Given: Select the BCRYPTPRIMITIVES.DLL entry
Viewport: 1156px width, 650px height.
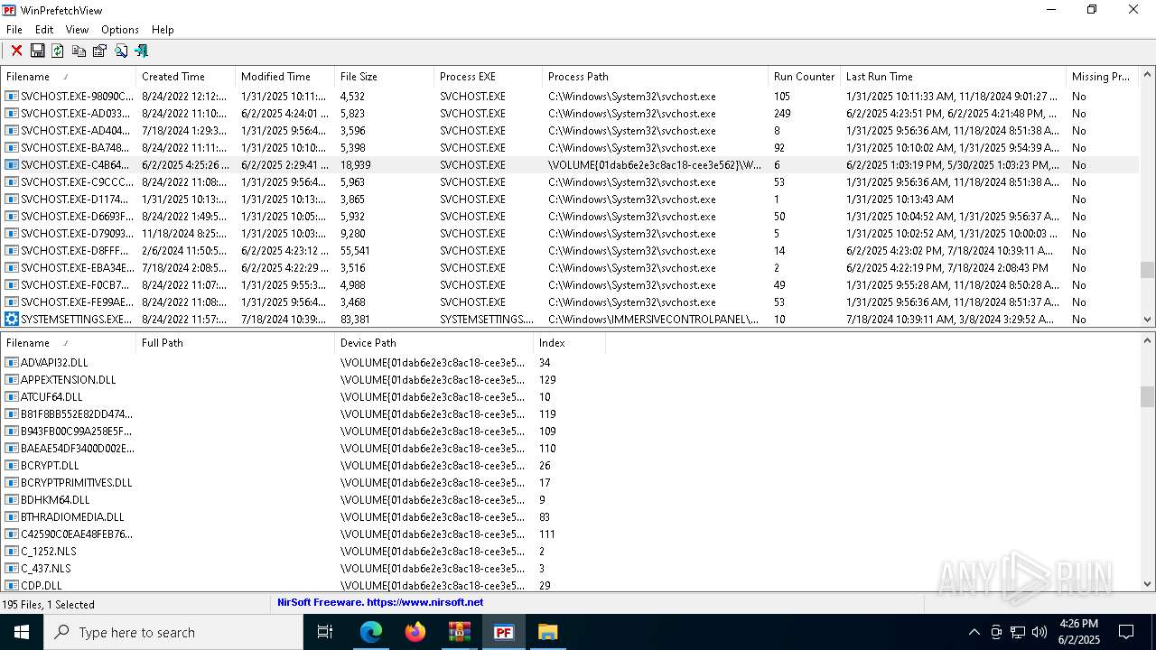Looking at the screenshot, I should coord(77,483).
